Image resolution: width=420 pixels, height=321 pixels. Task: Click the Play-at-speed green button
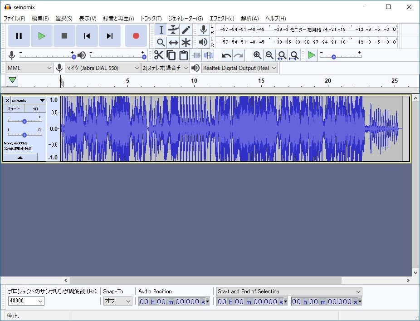click(x=312, y=55)
